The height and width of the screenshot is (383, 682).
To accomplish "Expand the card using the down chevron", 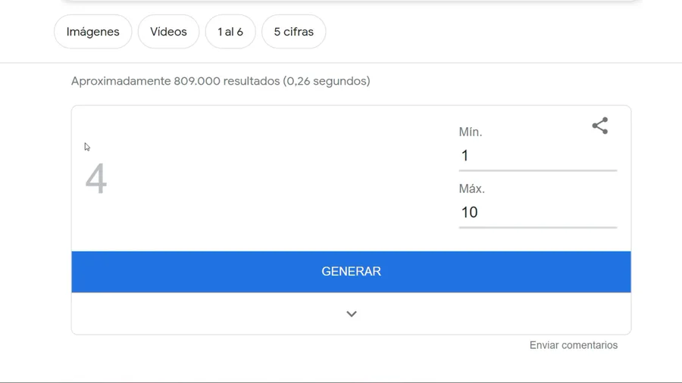I will [352, 314].
